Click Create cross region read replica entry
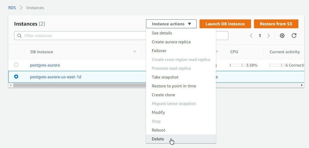 tap(181, 59)
